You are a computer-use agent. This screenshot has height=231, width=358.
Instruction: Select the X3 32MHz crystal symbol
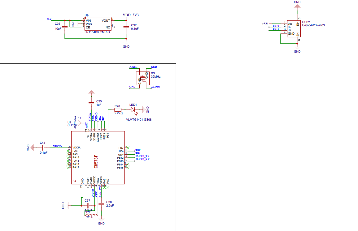point(143,79)
